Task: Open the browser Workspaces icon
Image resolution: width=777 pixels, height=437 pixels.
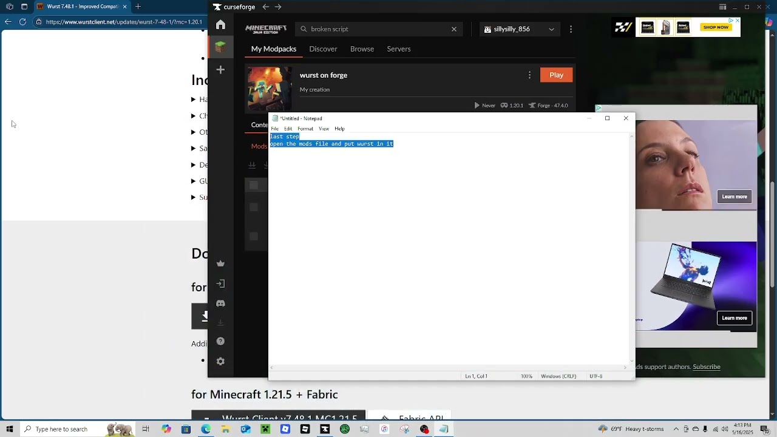Action: (x=9, y=7)
